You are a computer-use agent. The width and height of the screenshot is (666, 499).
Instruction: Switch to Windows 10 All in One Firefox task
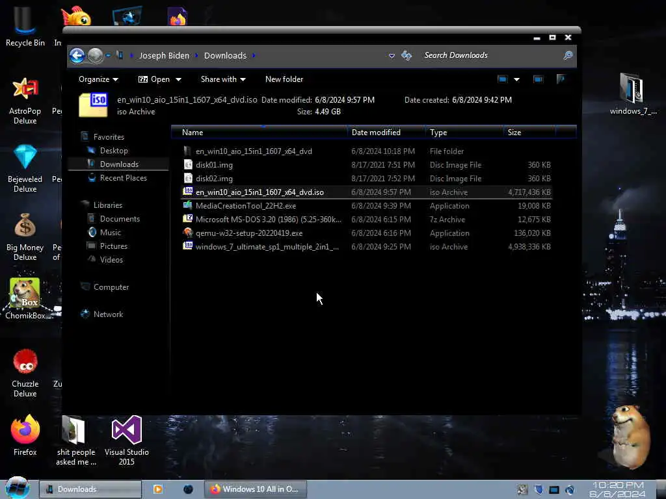click(255, 489)
